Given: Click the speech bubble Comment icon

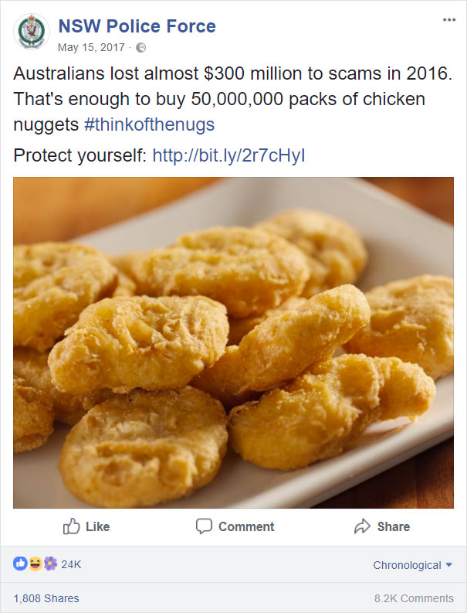Looking at the screenshot, I should pos(204,526).
